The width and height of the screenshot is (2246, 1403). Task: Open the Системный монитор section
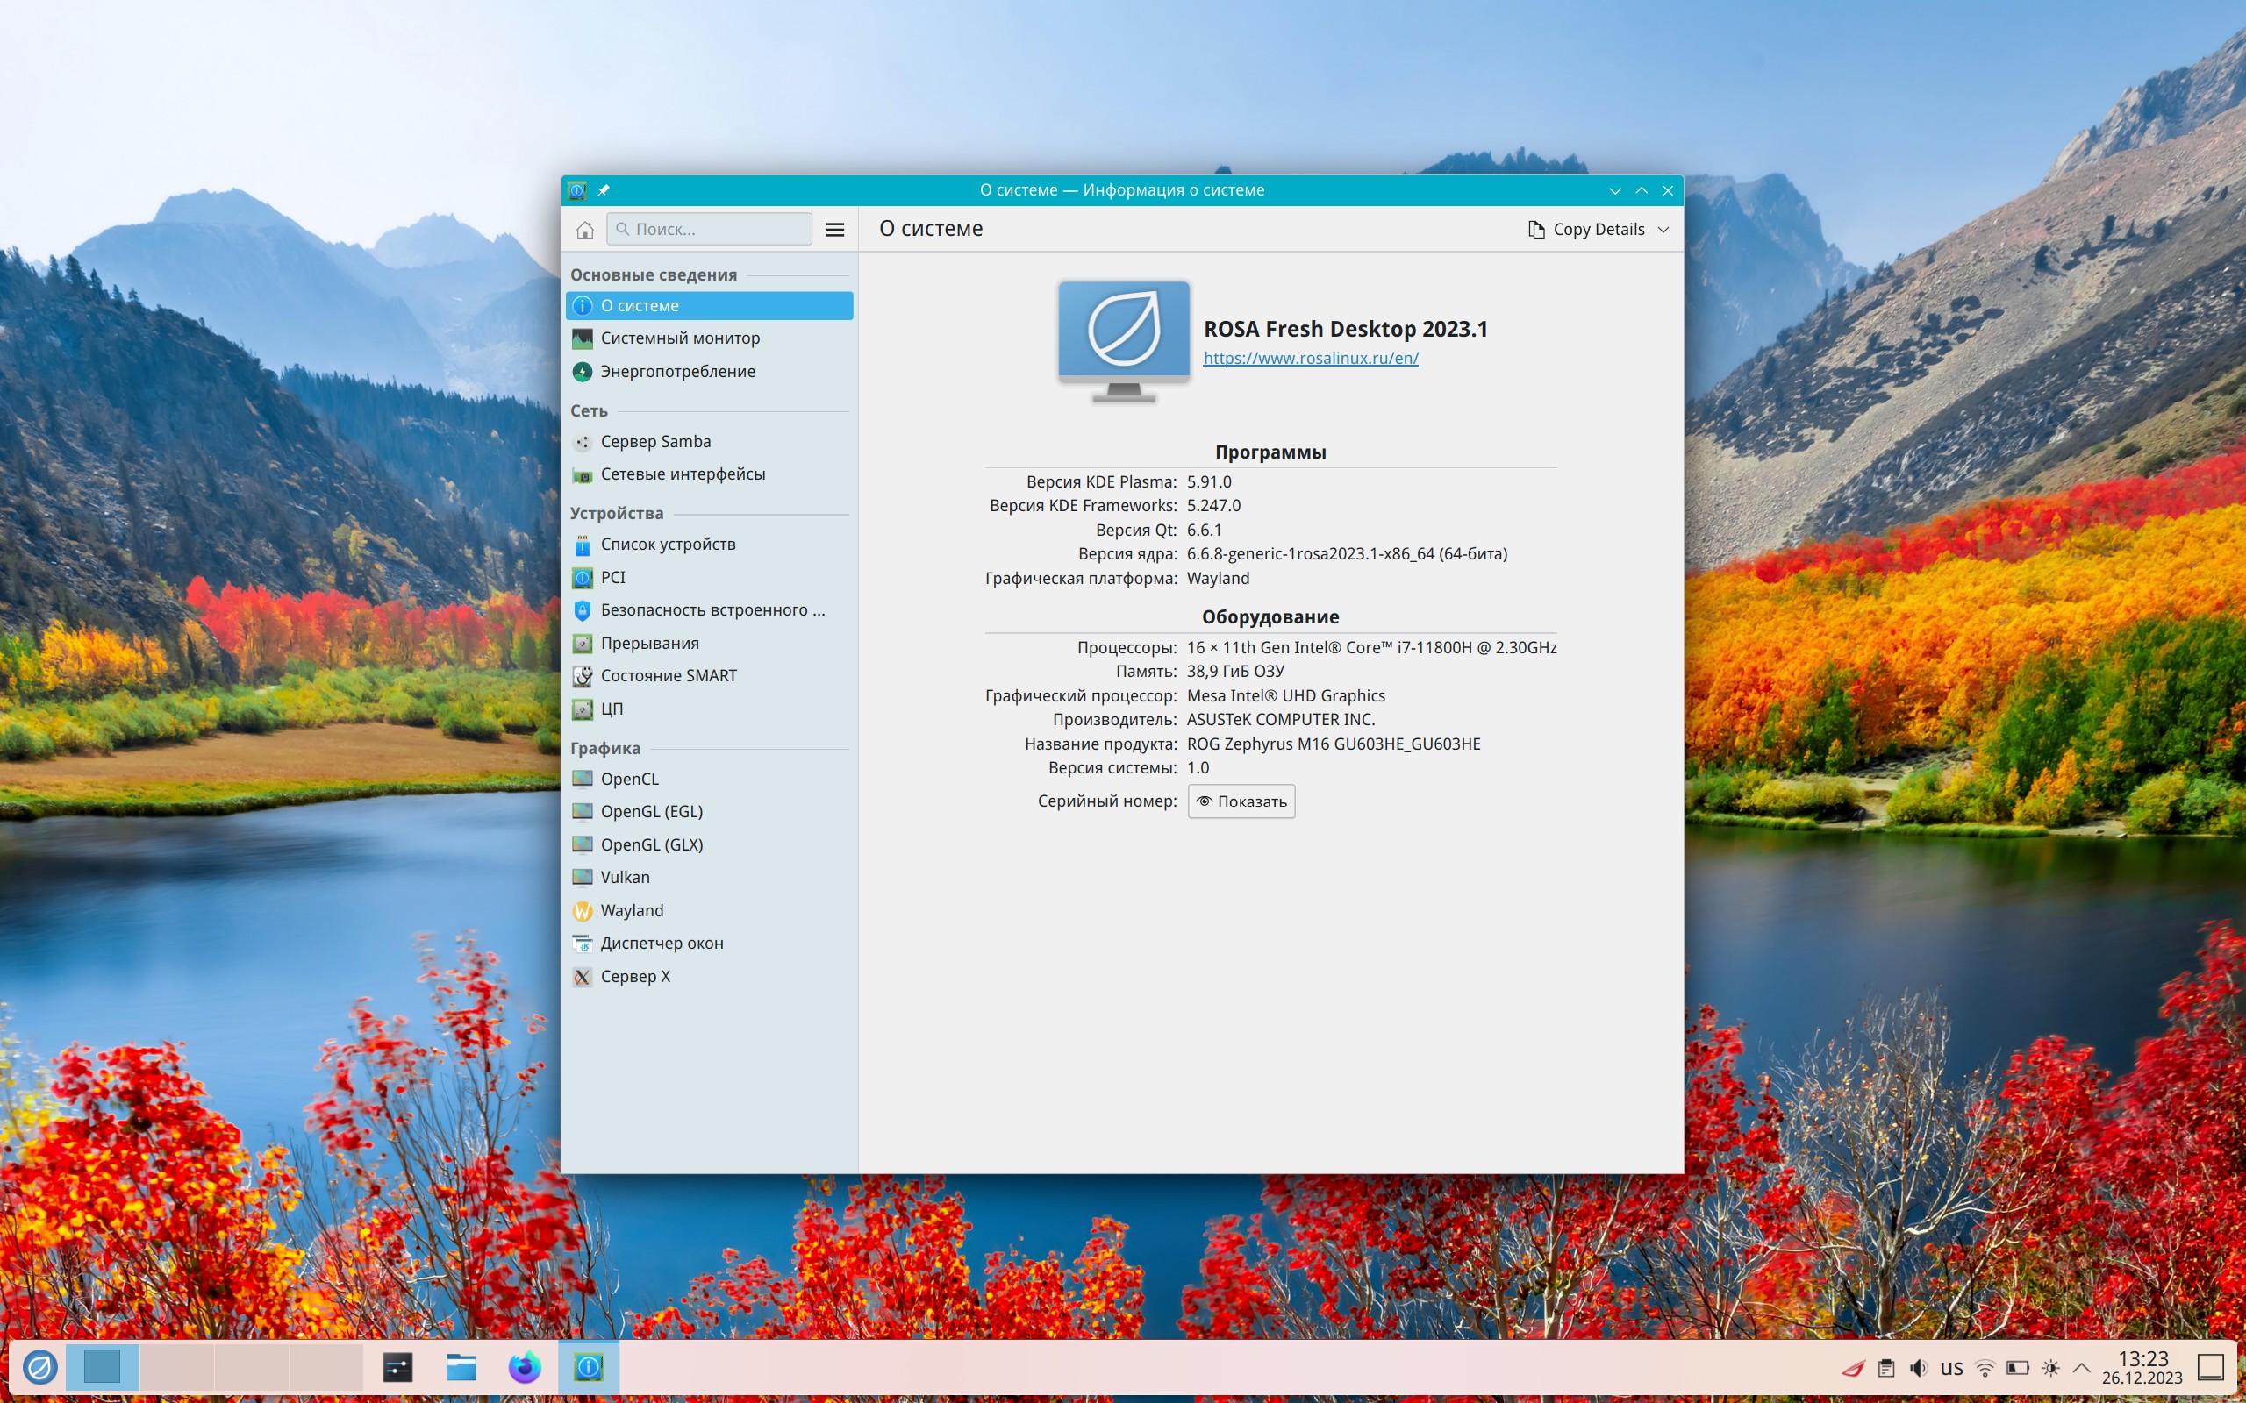click(x=679, y=338)
